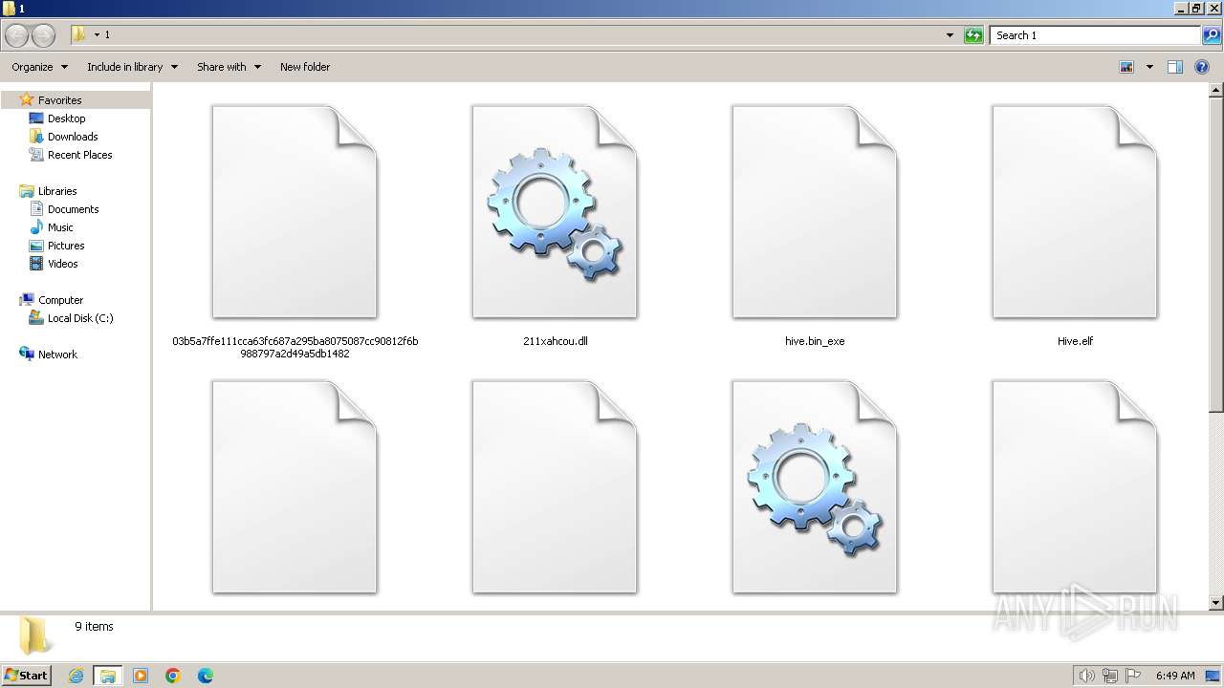Click the Action Center flag icon
Image resolution: width=1224 pixels, height=688 pixels.
click(1133, 676)
